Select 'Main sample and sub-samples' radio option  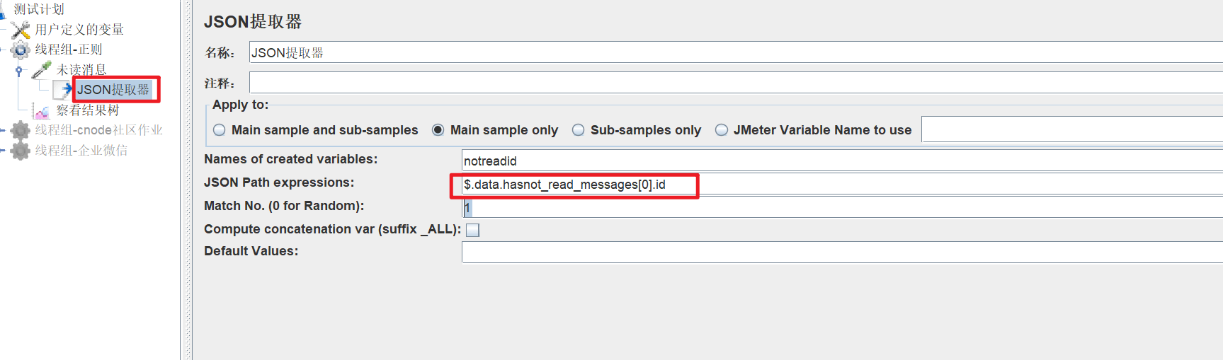[220, 130]
